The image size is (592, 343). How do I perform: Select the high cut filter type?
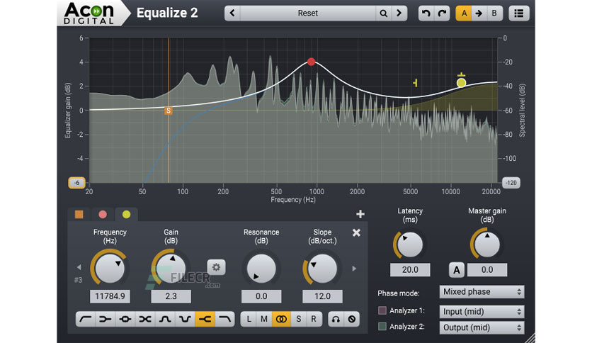pos(225,319)
